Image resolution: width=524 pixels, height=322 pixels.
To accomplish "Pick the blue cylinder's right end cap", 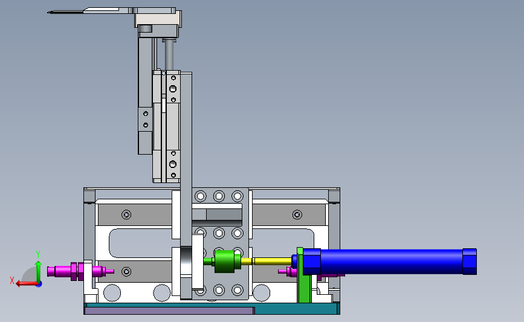I will tap(470, 262).
